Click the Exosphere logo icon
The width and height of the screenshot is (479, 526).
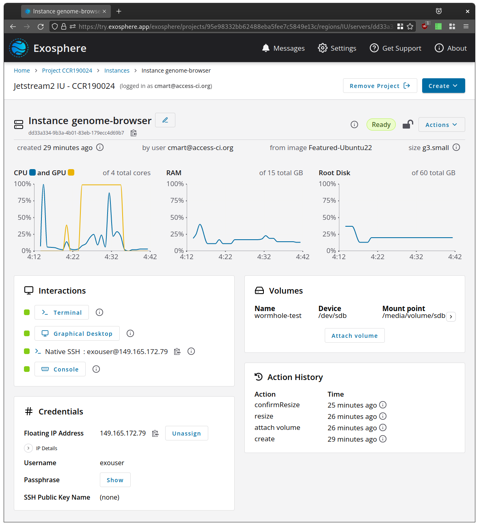[19, 48]
